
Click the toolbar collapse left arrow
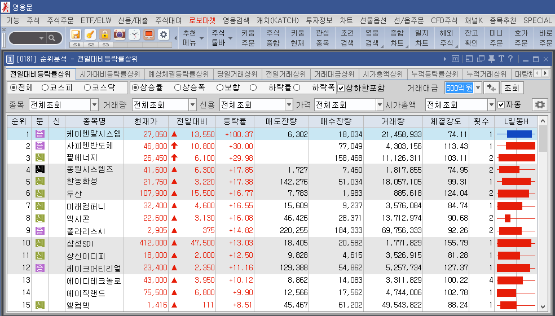pyautogui.click(x=175, y=38)
